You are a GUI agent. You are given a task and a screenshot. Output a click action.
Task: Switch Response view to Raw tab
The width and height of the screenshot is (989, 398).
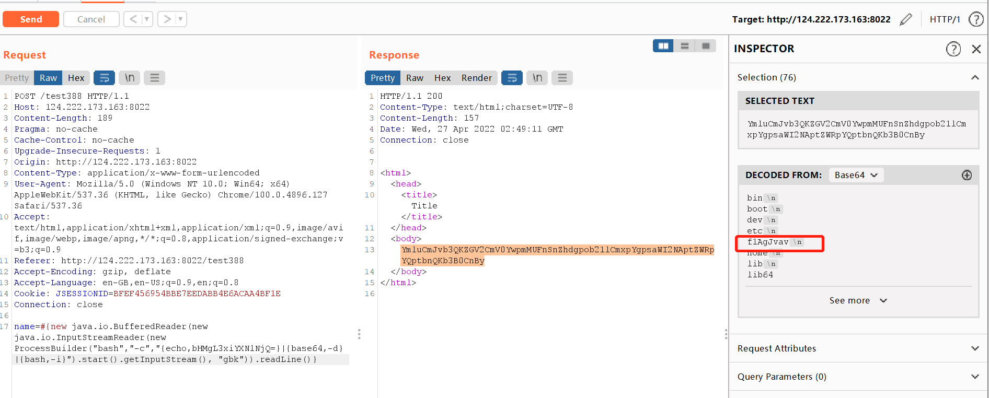(x=415, y=78)
